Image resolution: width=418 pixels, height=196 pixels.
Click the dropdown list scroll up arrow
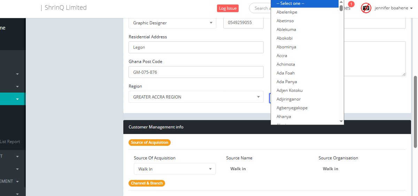[x=341, y=2]
